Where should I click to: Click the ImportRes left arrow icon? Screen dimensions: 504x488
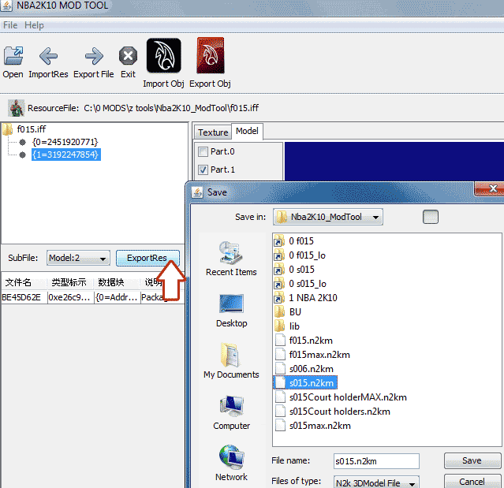pos(48,56)
